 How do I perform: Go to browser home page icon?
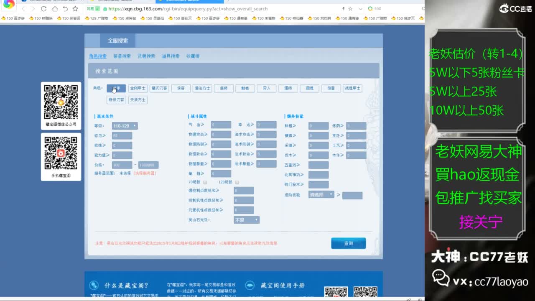(x=55, y=9)
